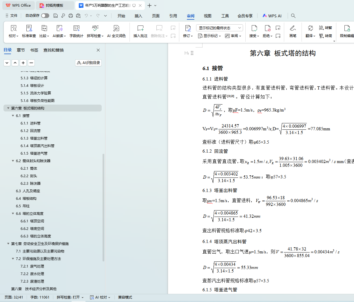Click the AI朗读 read-aloud icon

tap(59, 28)
